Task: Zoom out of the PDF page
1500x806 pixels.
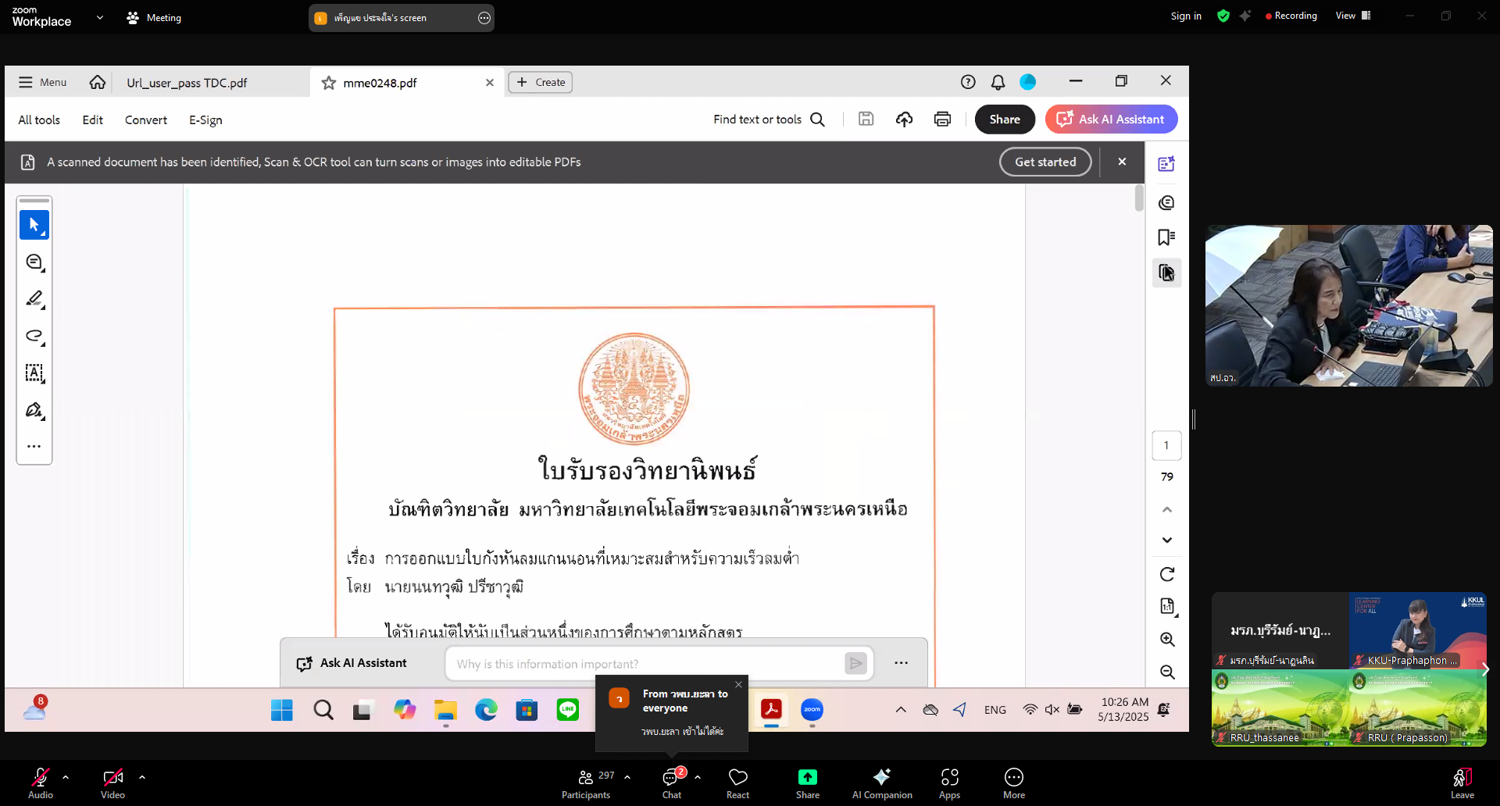Action: pos(1167,672)
